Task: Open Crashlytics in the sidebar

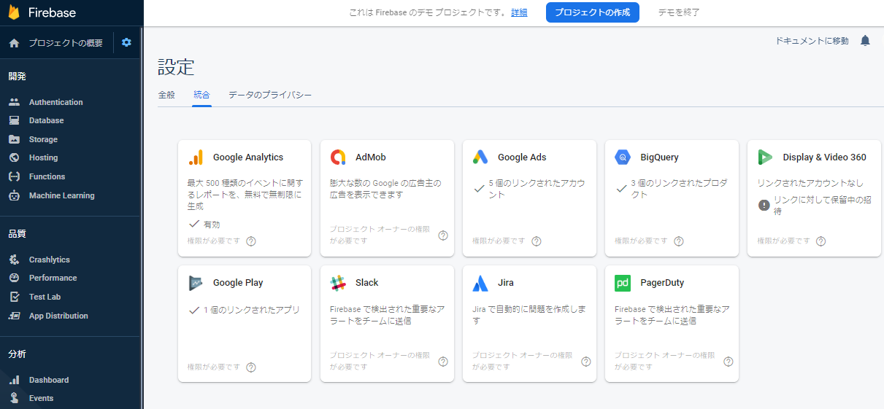Action: [x=49, y=260]
